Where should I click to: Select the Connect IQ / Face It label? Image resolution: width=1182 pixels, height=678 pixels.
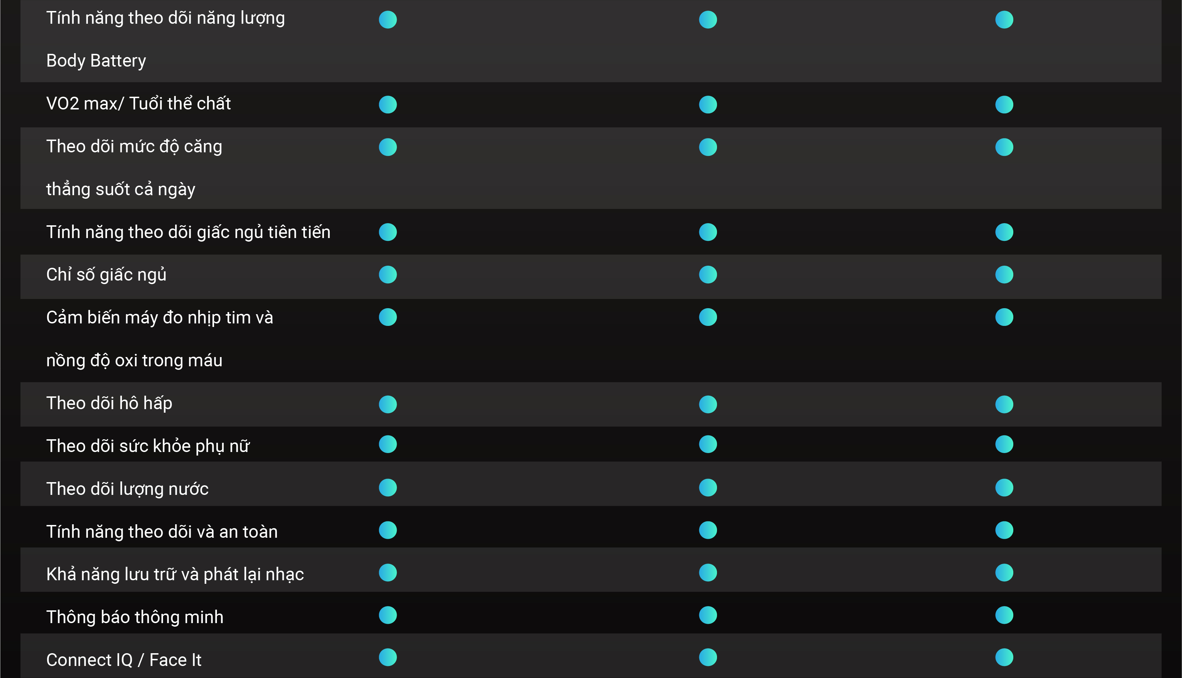point(124,660)
